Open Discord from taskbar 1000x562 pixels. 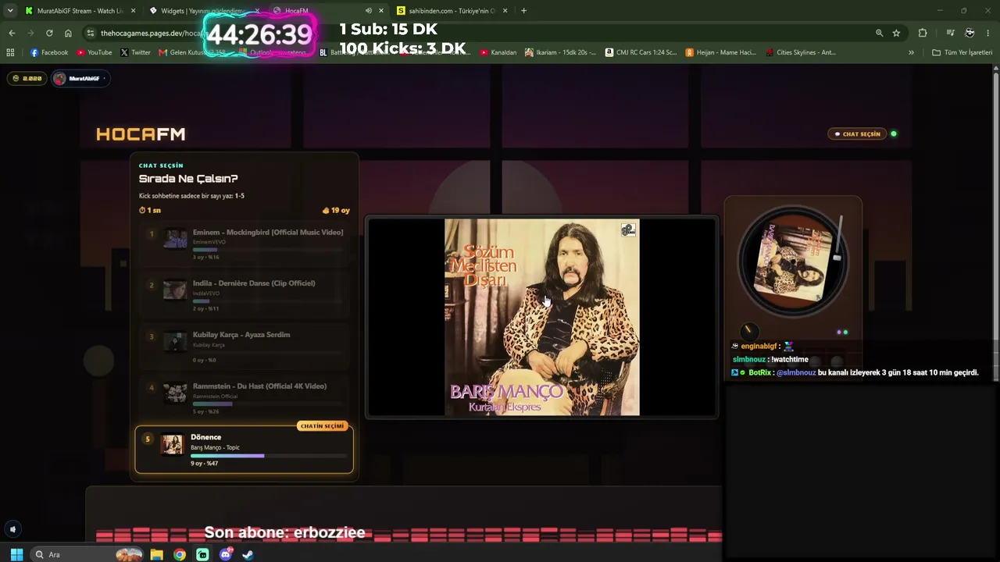point(226,554)
